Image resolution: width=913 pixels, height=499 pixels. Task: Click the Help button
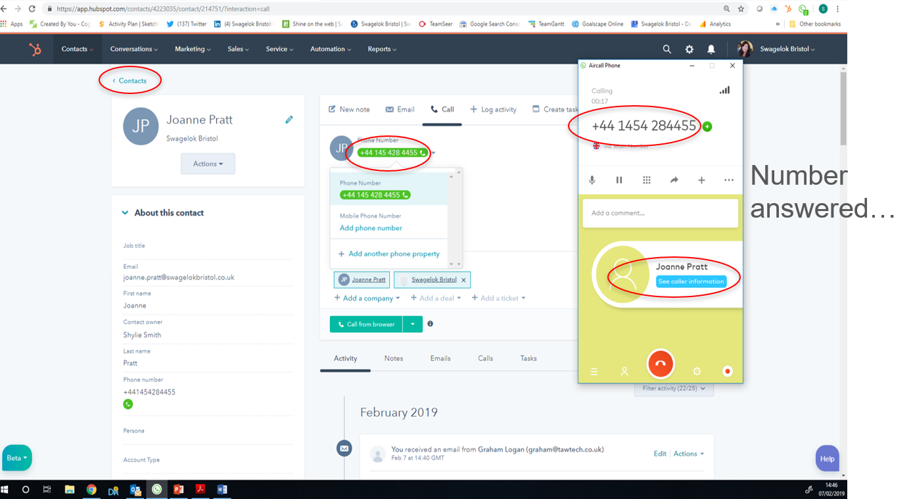click(x=828, y=458)
